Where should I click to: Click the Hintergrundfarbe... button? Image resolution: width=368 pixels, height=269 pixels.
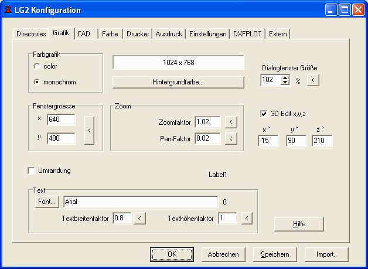coord(178,82)
